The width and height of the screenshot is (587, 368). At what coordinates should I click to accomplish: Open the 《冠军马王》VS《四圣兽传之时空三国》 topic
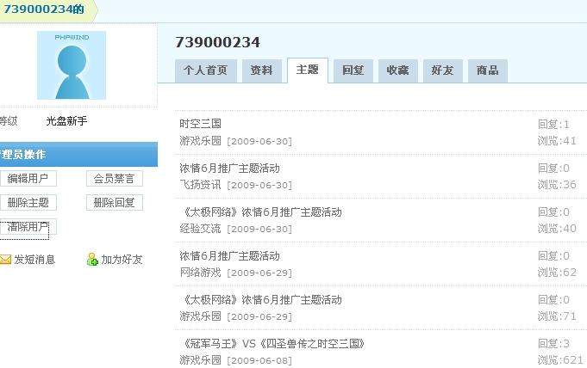click(x=272, y=344)
